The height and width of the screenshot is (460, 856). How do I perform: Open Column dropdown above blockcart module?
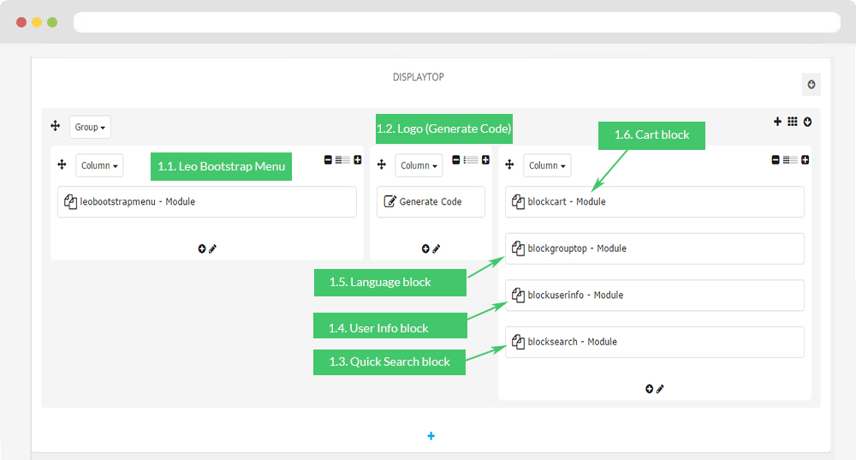(548, 165)
